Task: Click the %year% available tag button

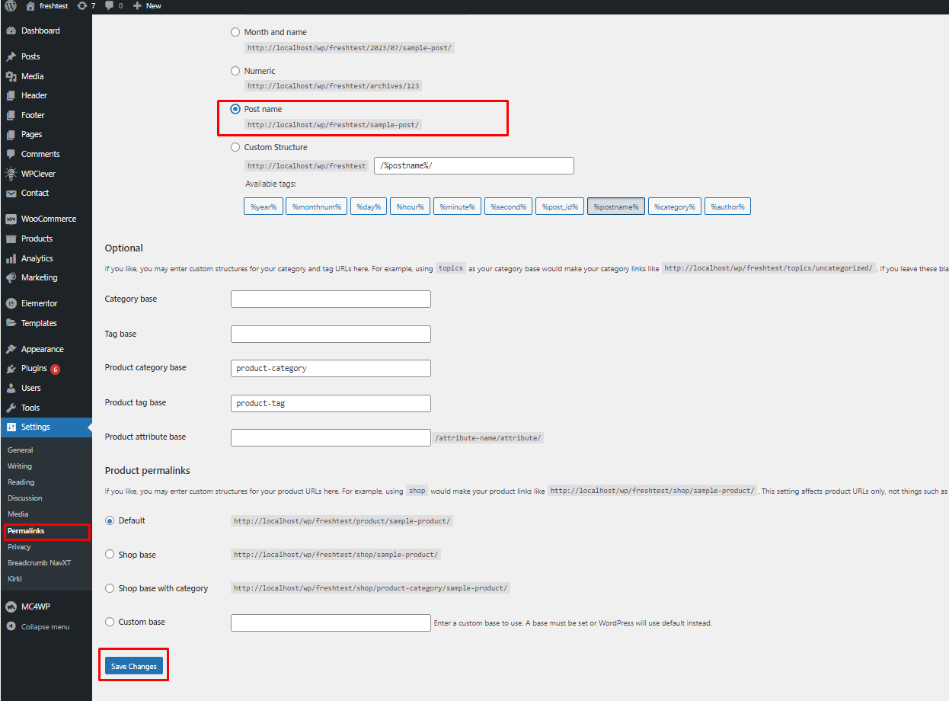Action: 263,206
